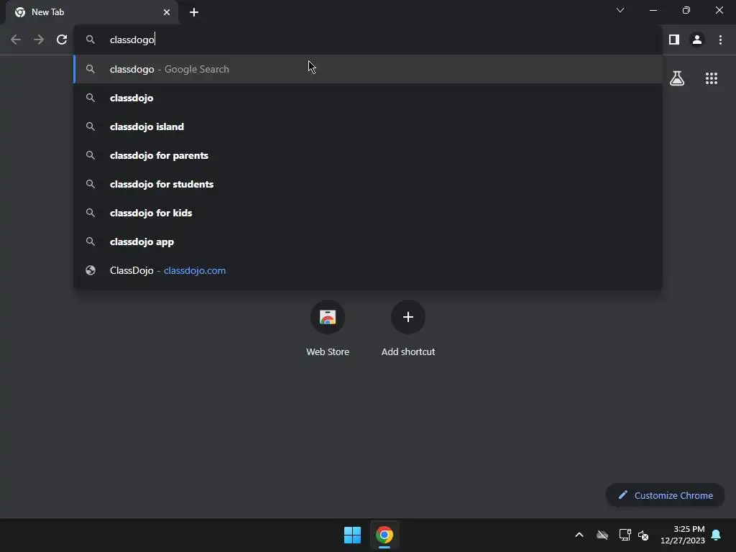Open the profile avatar icon
The height and width of the screenshot is (552, 736).
(x=697, y=40)
